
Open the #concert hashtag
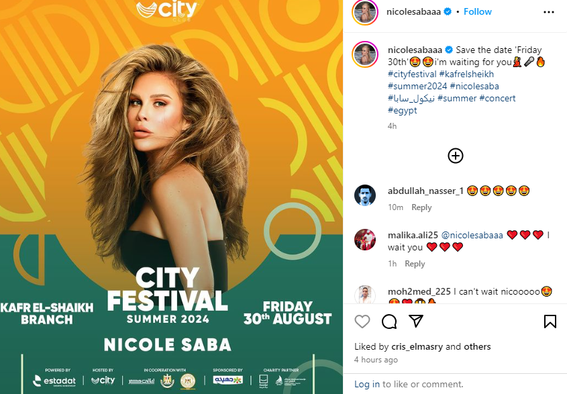pyautogui.click(x=497, y=98)
